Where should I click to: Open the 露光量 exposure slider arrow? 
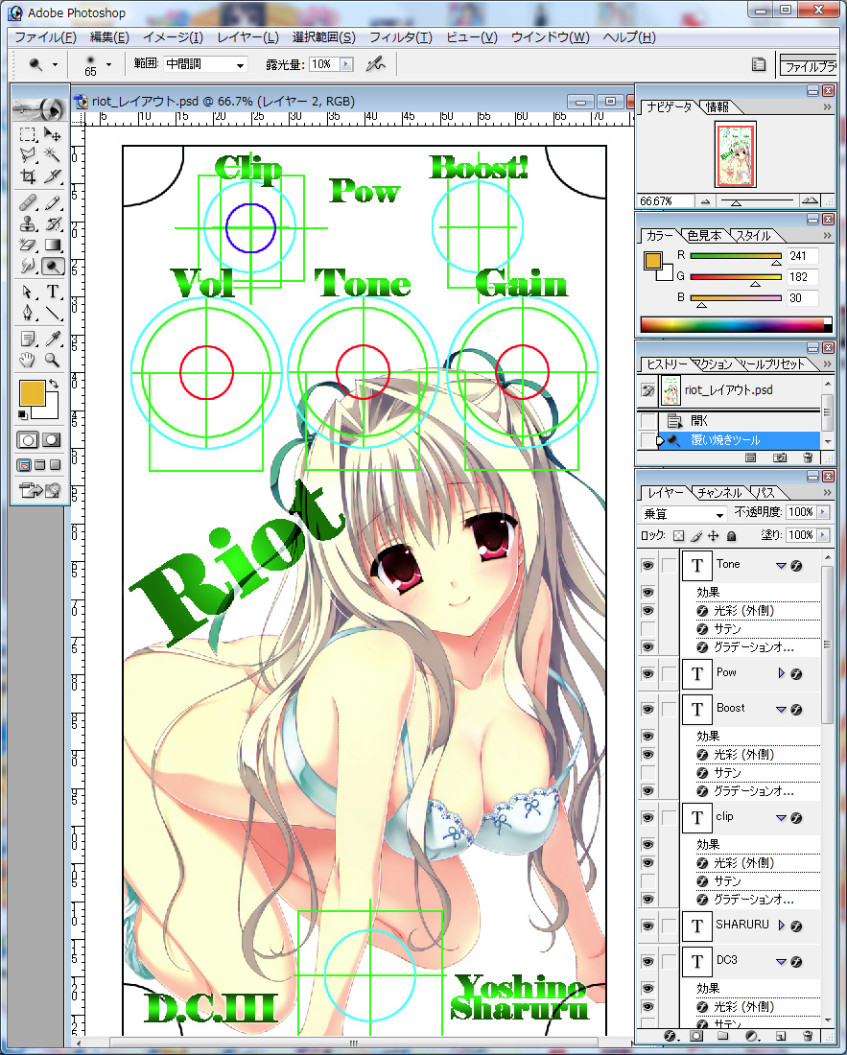click(346, 64)
